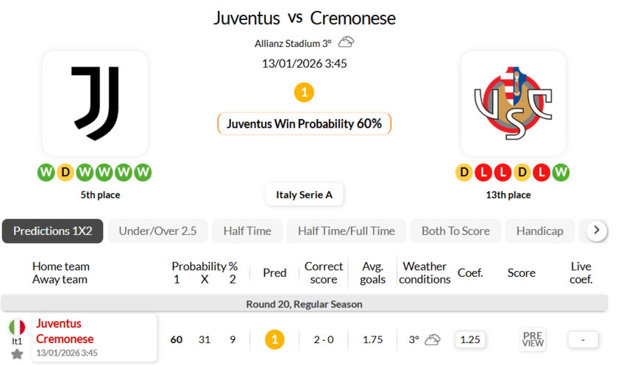This screenshot has width=618, height=365.
Task: Click the weather cloud icon in match row
Action: tap(433, 339)
